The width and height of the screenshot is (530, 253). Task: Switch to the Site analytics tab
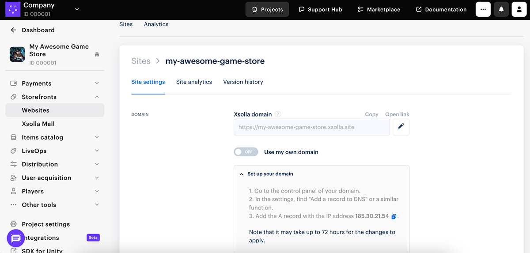click(194, 82)
